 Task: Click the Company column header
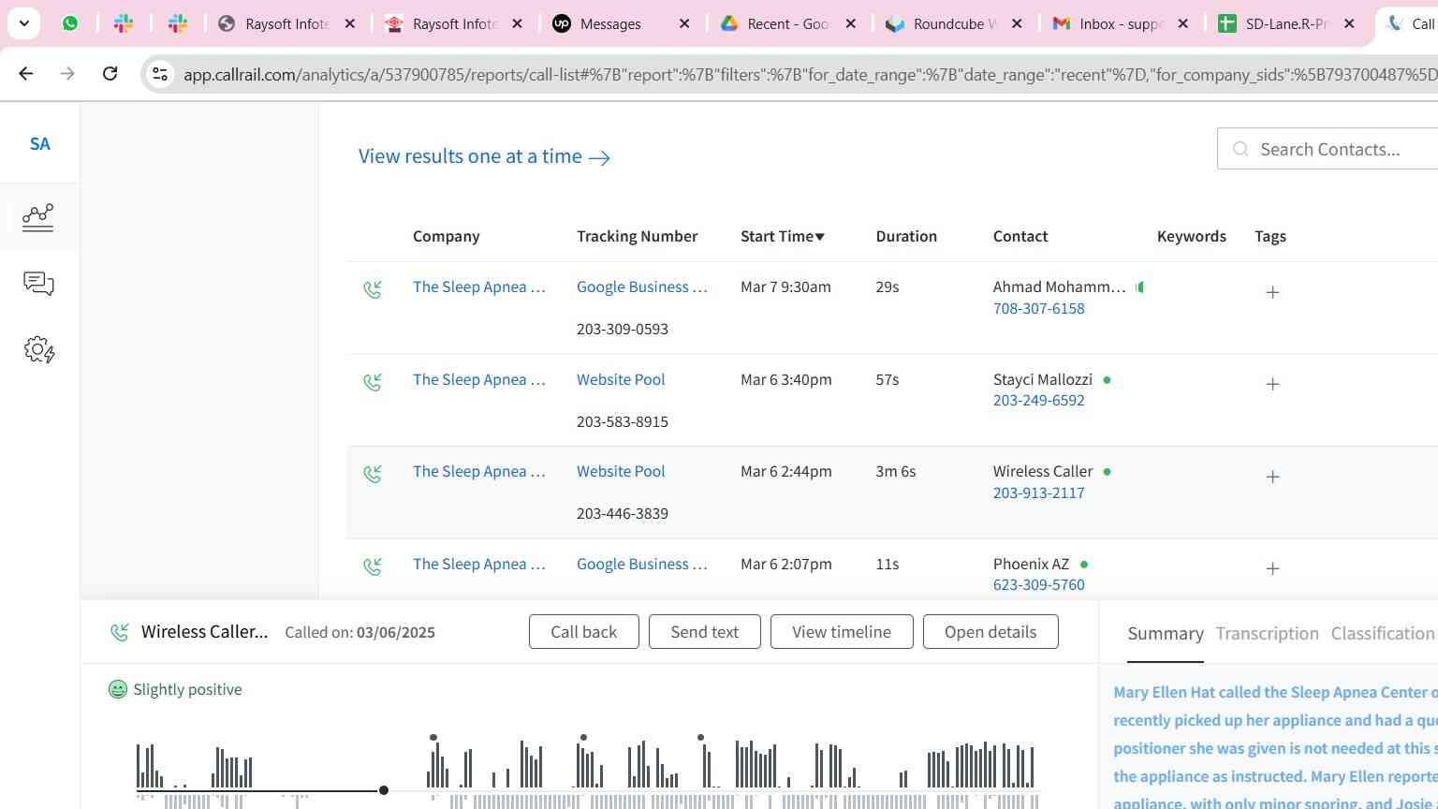(447, 236)
